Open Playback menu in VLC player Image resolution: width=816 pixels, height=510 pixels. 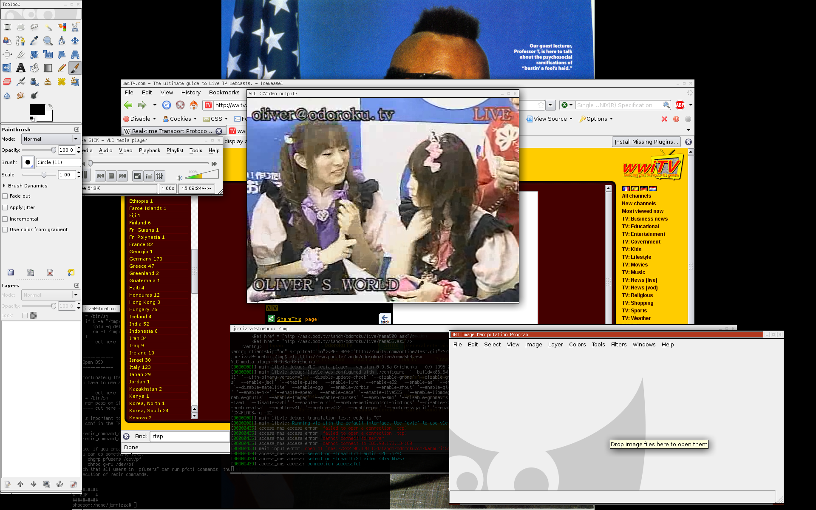coord(150,150)
